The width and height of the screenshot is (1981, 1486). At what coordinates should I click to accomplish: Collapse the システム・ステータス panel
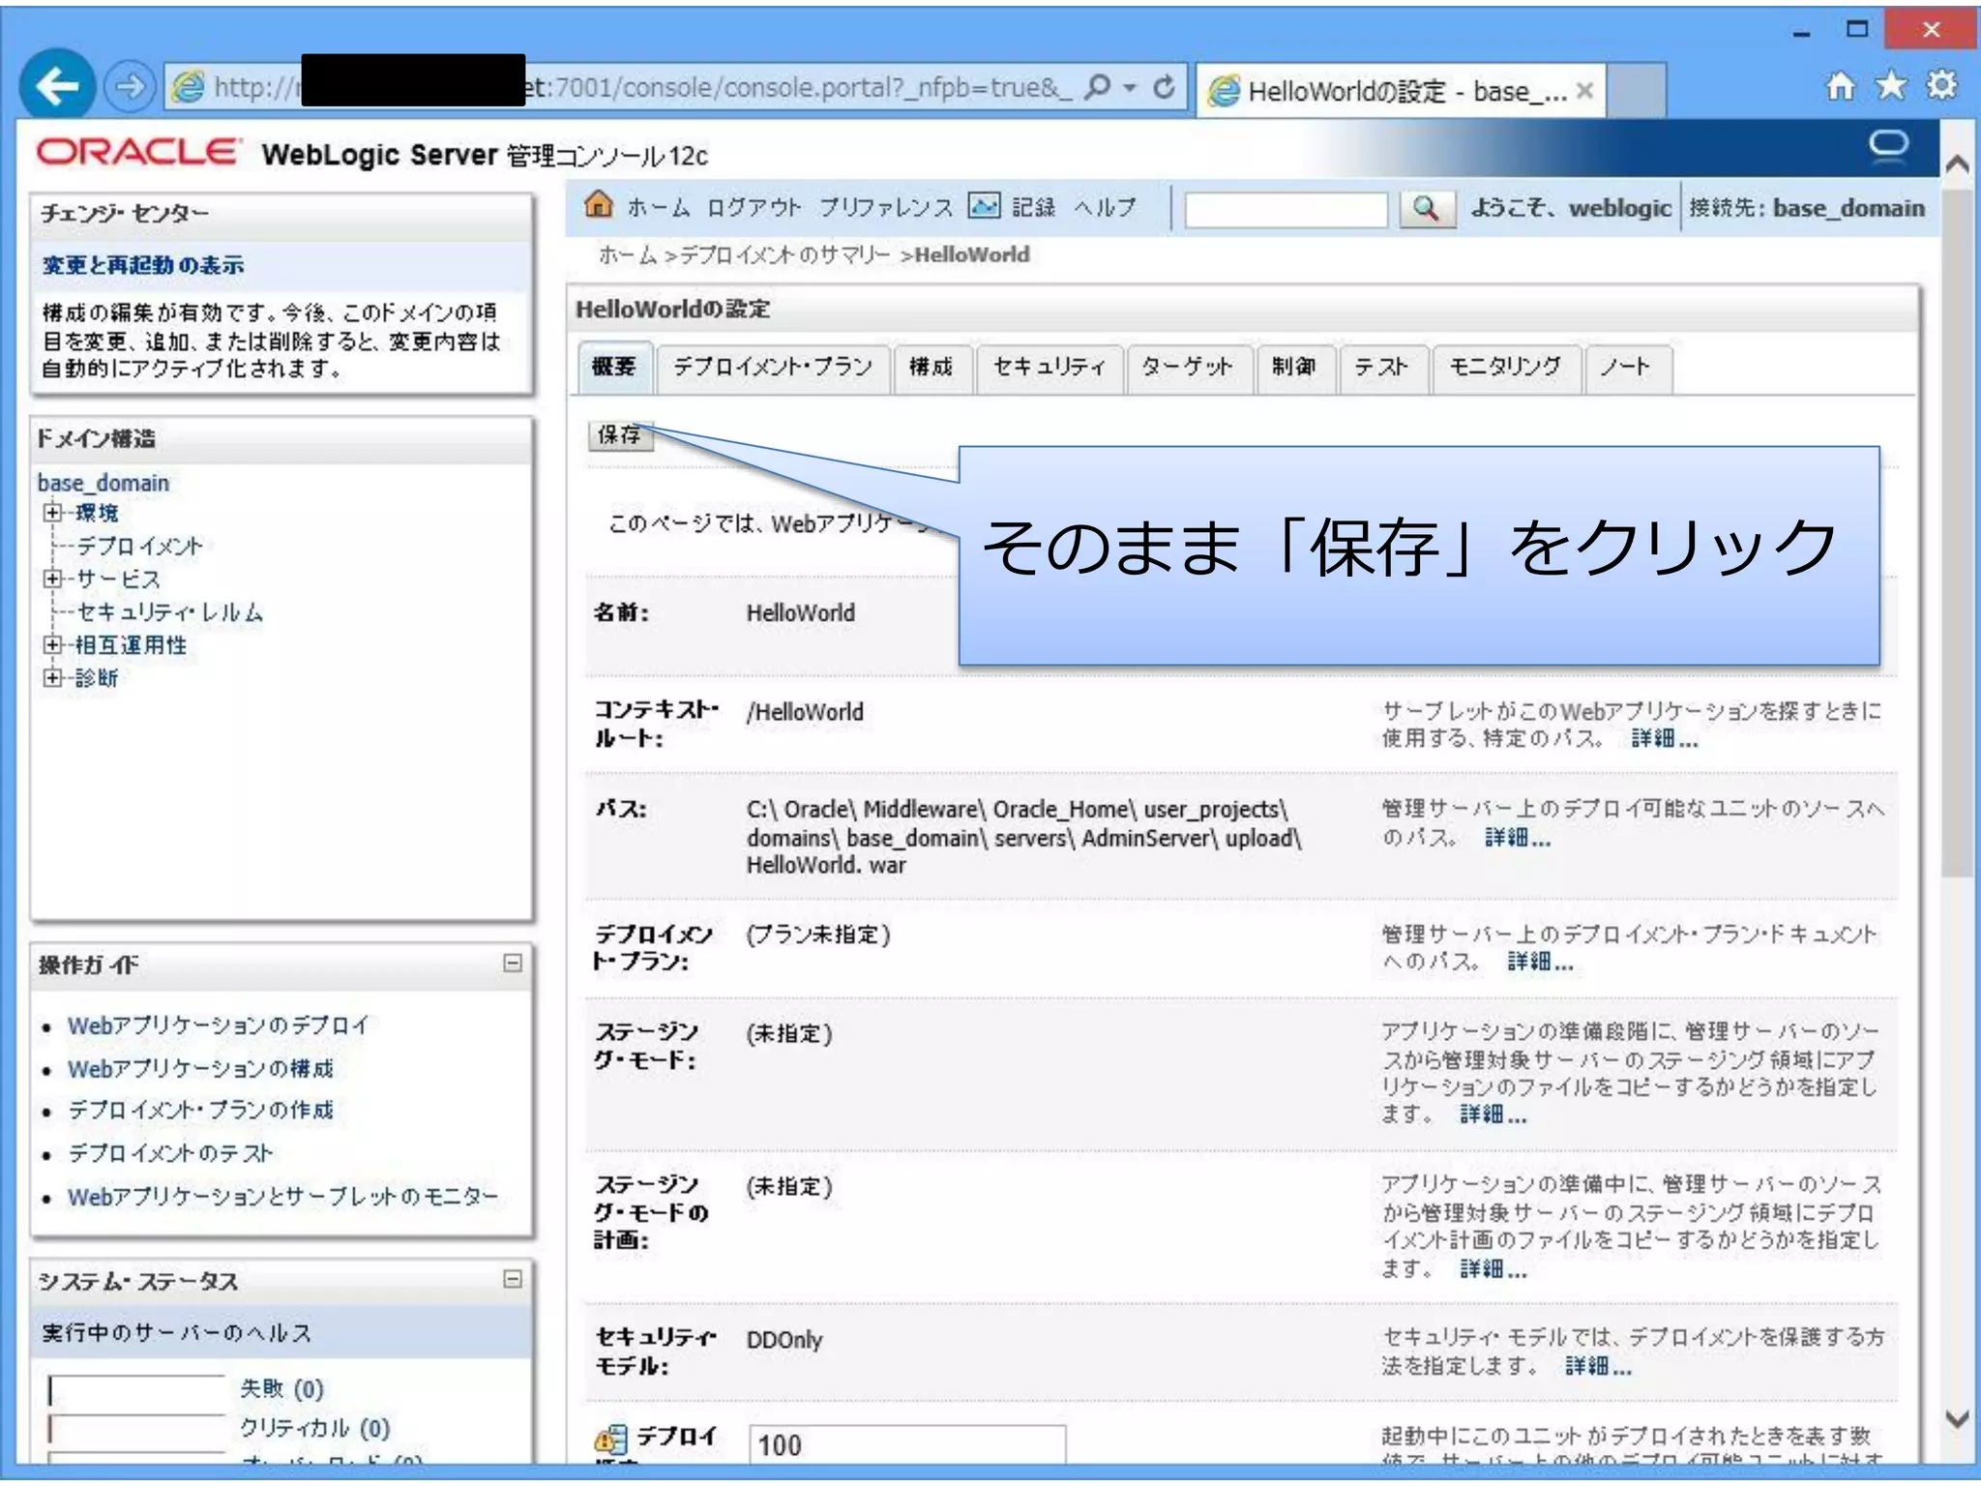[x=513, y=1279]
